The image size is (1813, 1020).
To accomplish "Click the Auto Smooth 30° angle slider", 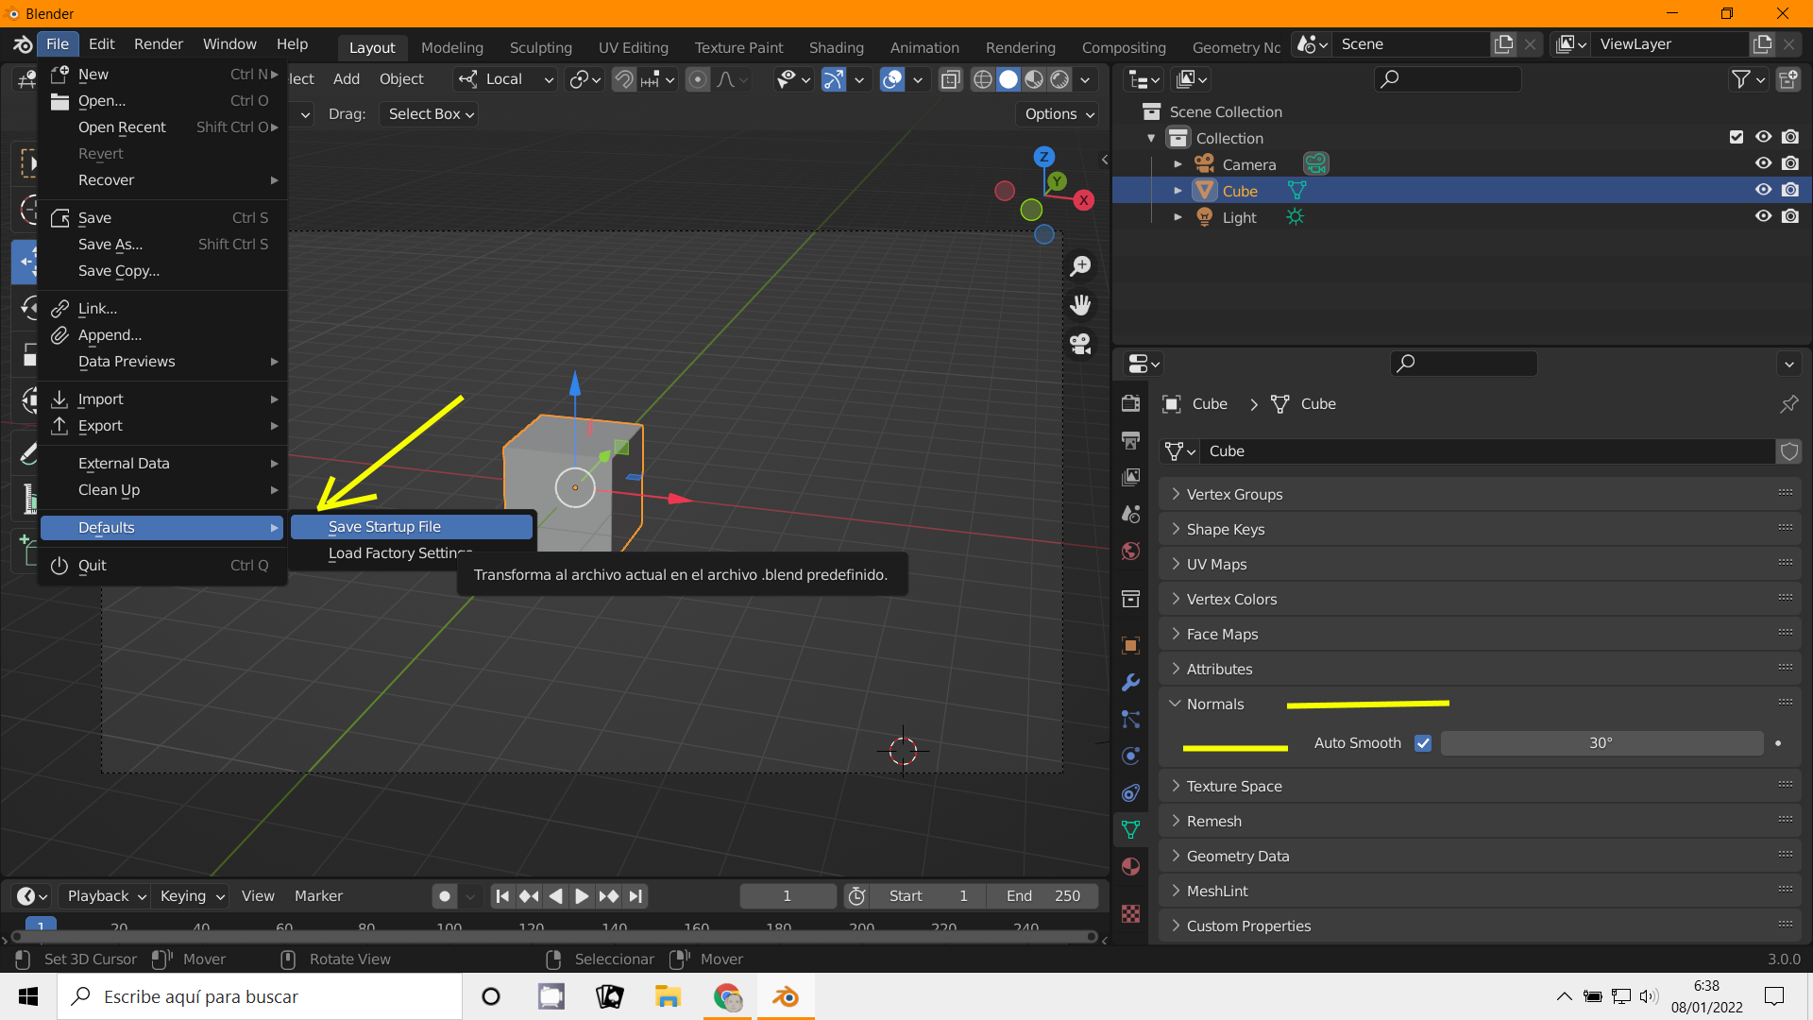I will [1601, 743].
